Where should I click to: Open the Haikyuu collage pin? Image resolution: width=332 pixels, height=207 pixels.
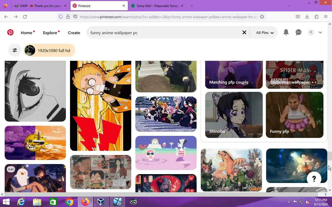(101, 172)
